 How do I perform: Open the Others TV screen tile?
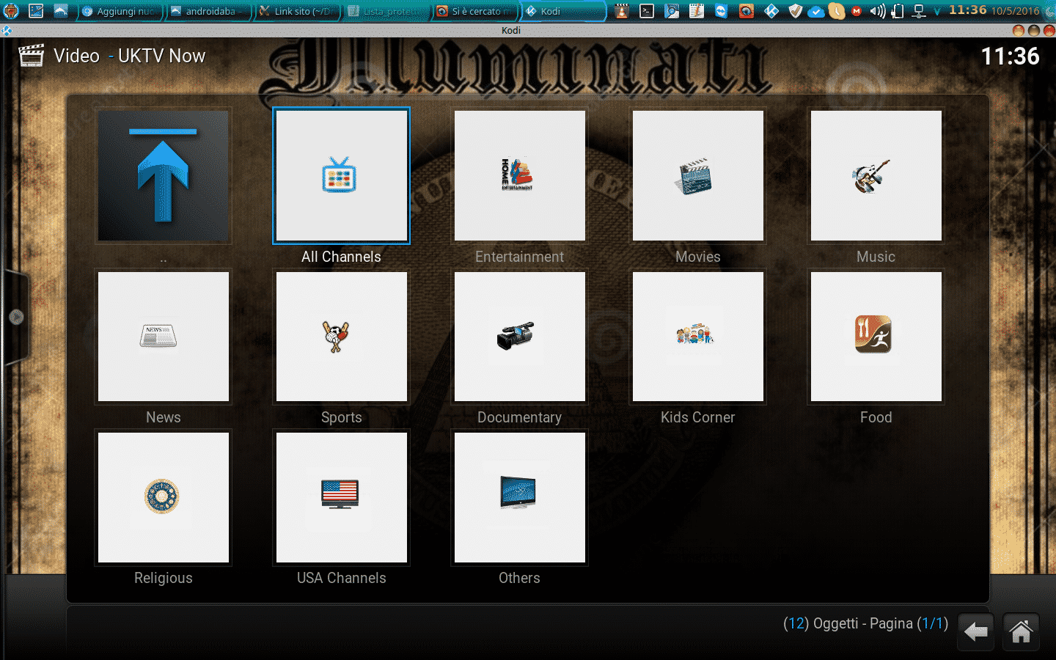click(520, 497)
